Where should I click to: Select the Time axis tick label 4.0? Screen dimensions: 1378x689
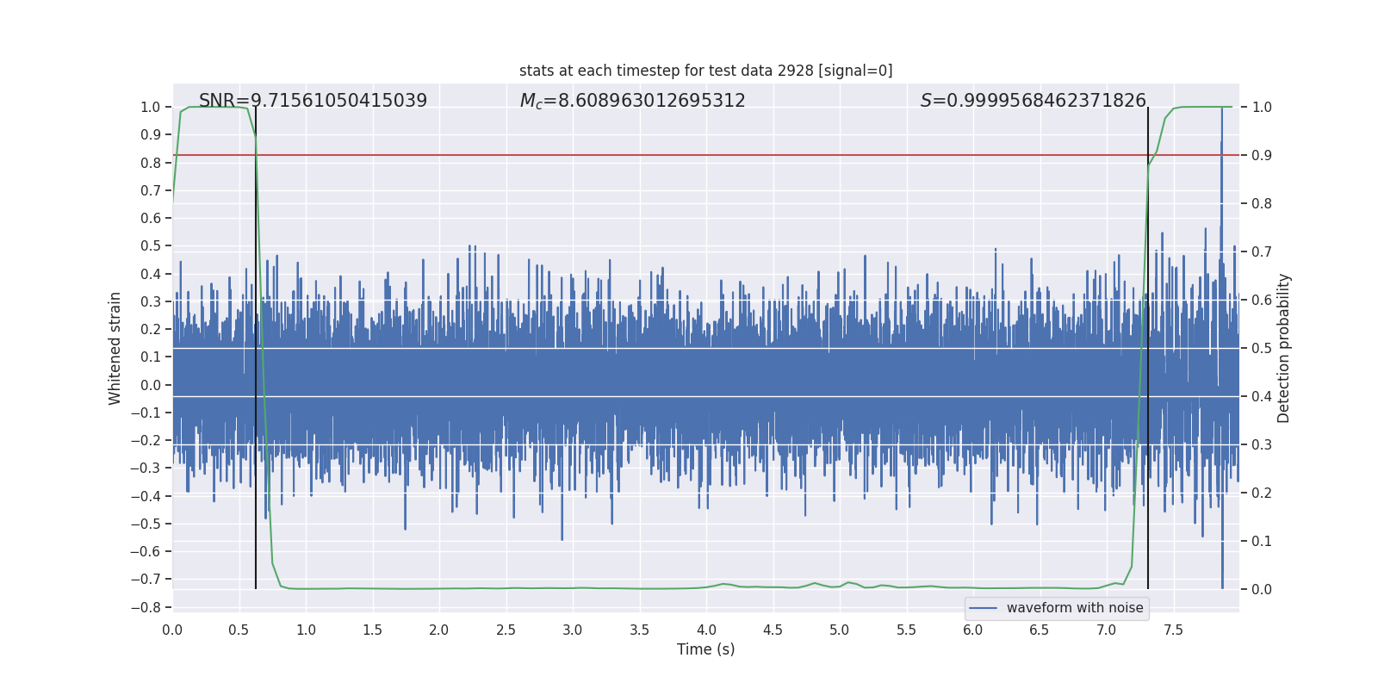(706, 630)
